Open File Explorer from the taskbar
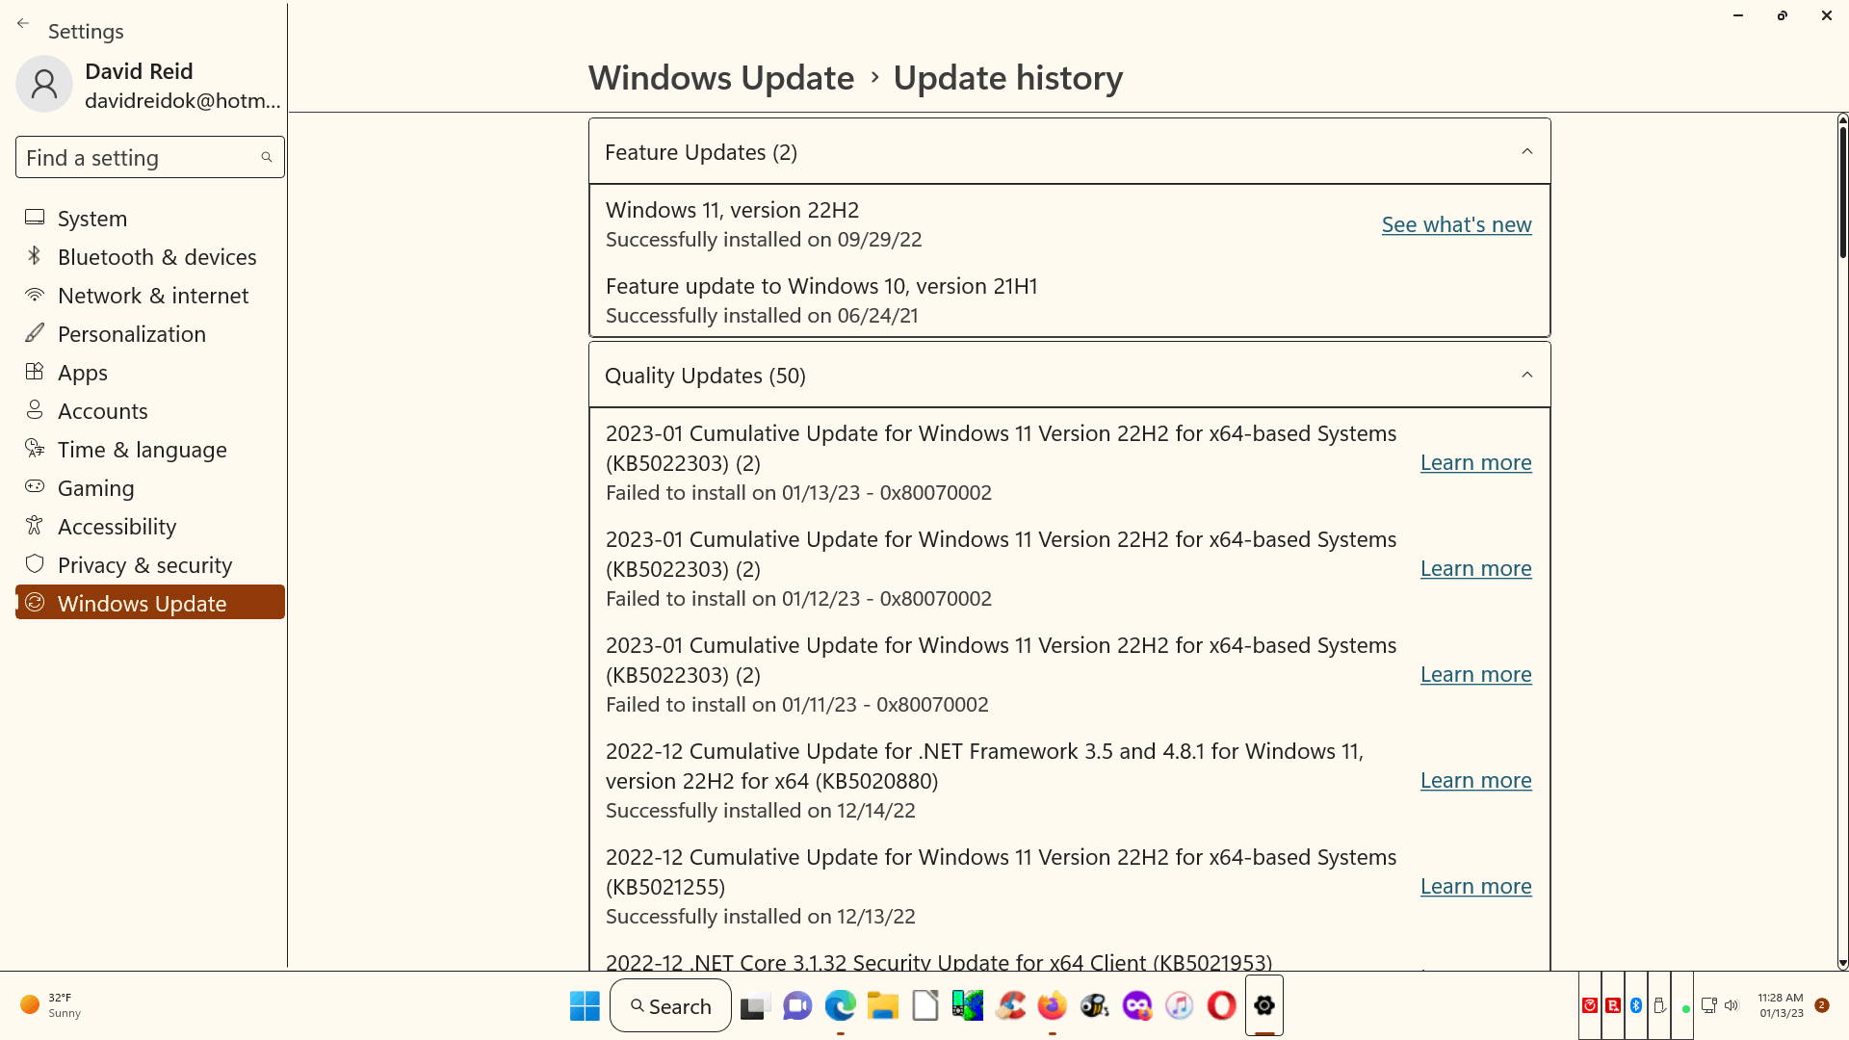This screenshot has width=1849, height=1040. tap(882, 1006)
